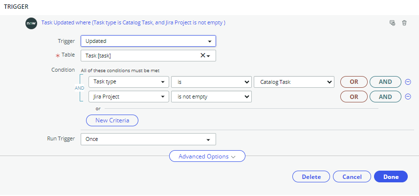Screen dimensions: 419x196
Task: Open the 'is not empty' operator dropdown
Action: pos(211,97)
